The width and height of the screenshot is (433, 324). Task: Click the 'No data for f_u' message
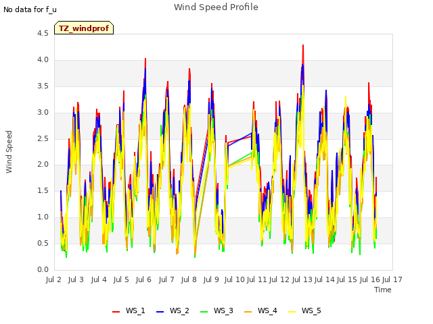[x=30, y=9]
